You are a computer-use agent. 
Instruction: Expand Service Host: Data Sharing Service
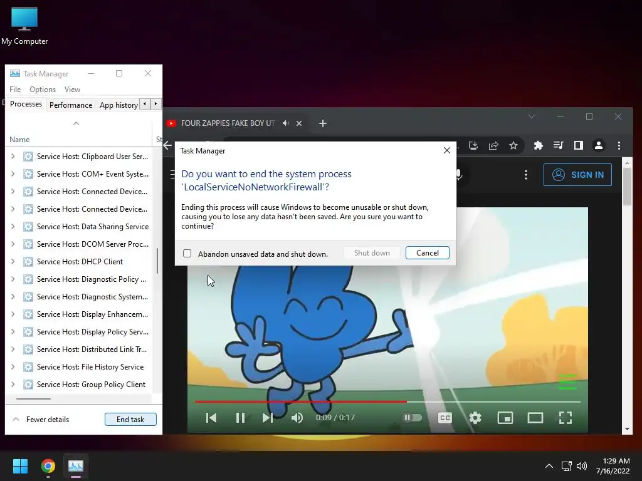13,227
